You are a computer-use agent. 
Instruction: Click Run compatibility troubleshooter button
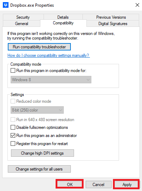[x=39, y=47]
